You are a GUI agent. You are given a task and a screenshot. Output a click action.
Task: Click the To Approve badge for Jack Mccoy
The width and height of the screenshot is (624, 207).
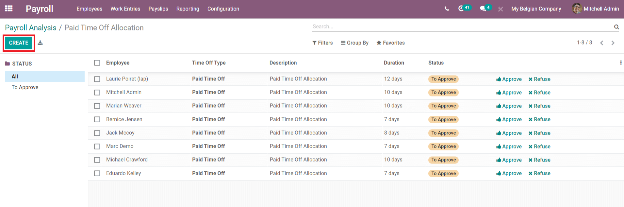click(x=443, y=133)
